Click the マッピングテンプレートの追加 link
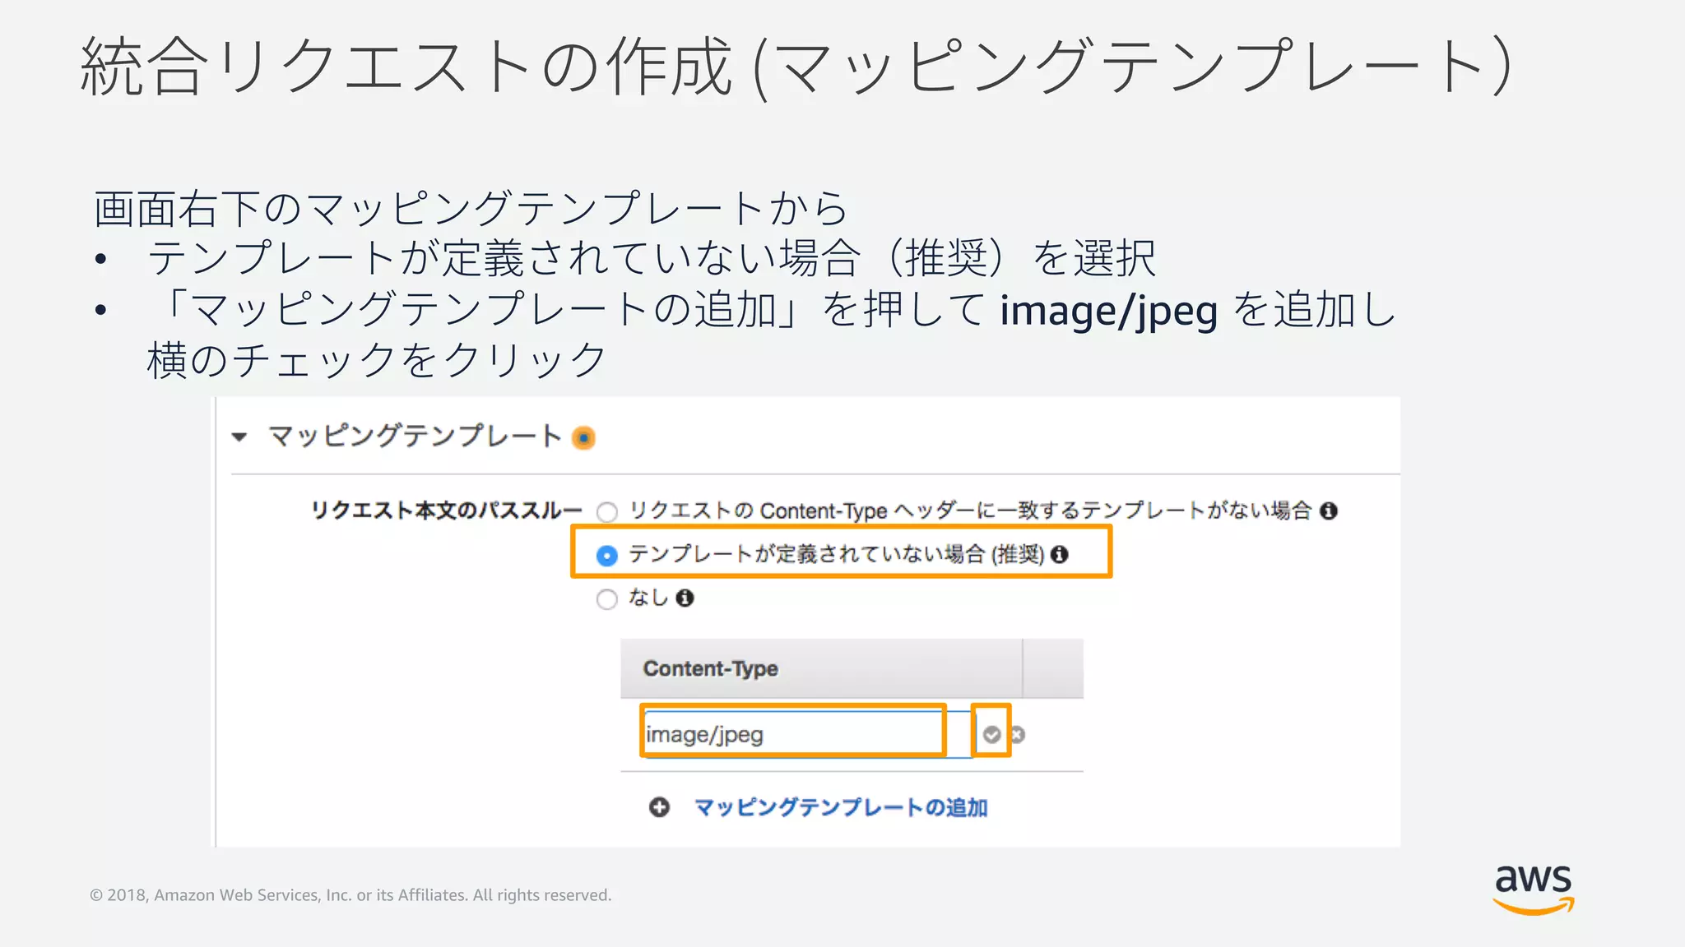1685x947 pixels. [x=841, y=807]
